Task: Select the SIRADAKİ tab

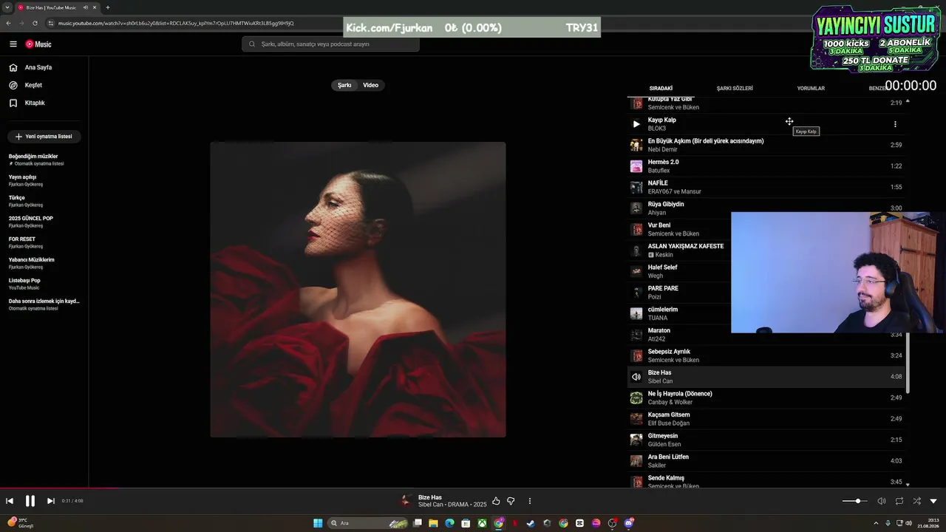Action: (x=661, y=89)
